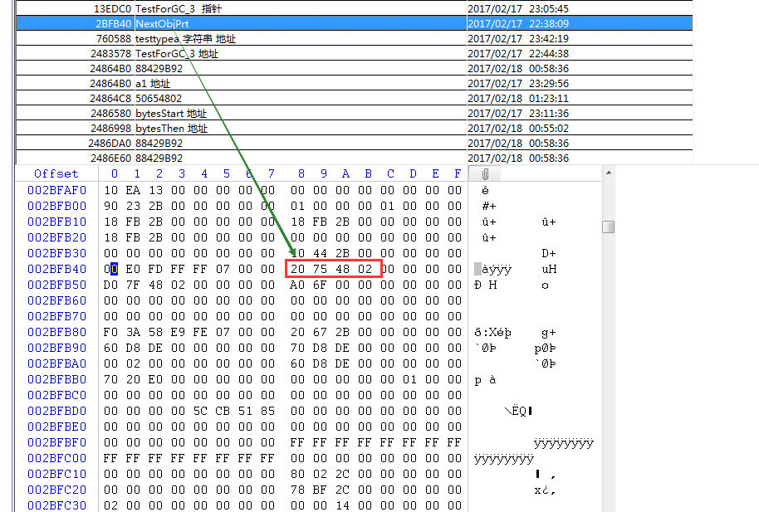Click offset label 002BFBA0
This screenshot has height=512, width=759.
[x=56, y=363]
